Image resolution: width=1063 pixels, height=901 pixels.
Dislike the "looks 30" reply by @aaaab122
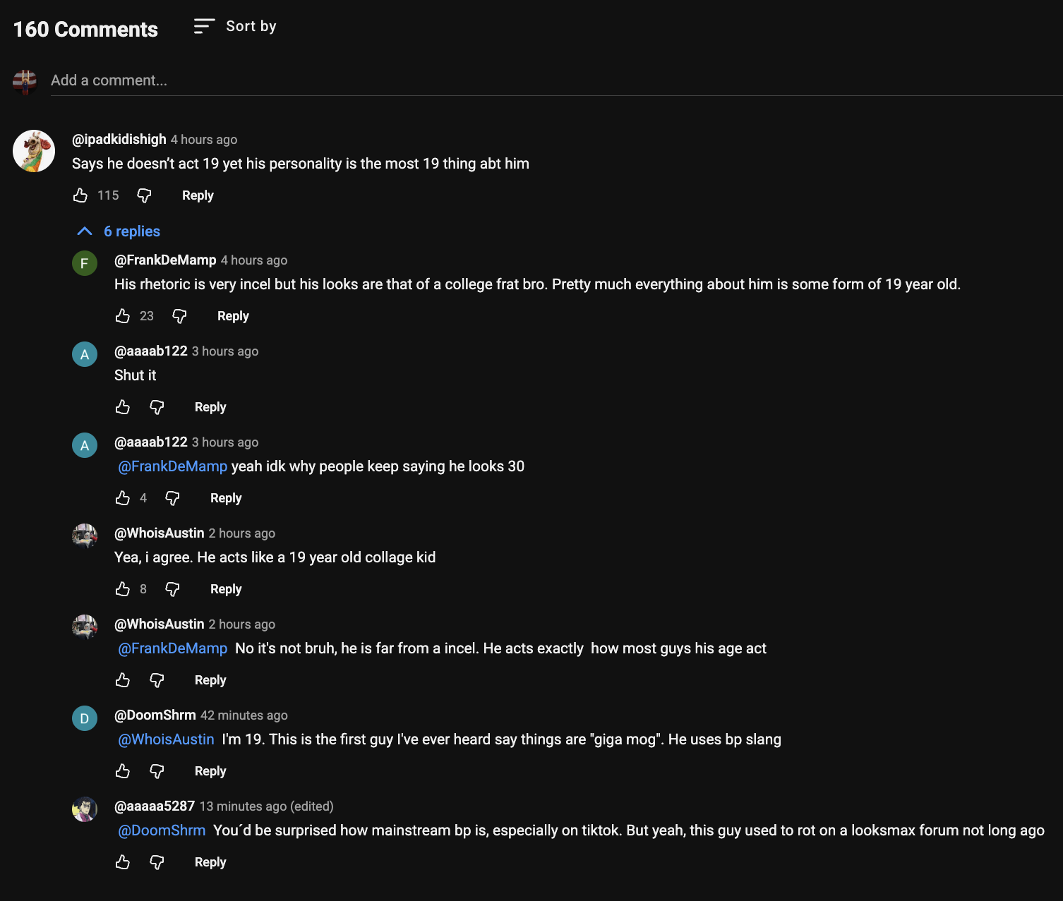[172, 498]
